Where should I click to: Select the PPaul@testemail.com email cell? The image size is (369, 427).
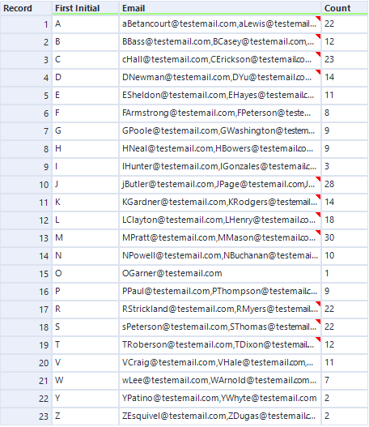tap(220, 292)
